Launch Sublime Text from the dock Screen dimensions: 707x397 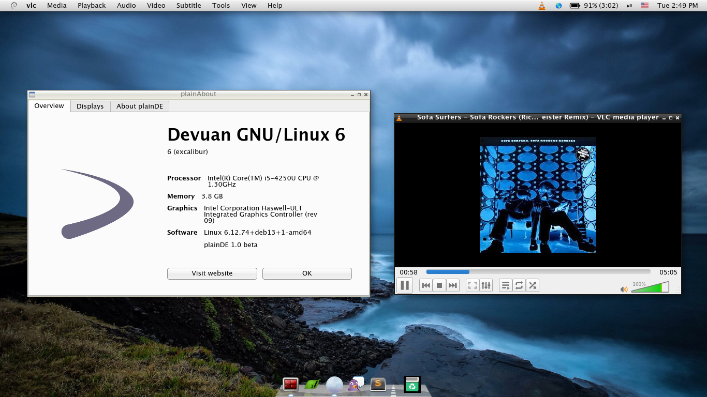(x=378, y=384)
